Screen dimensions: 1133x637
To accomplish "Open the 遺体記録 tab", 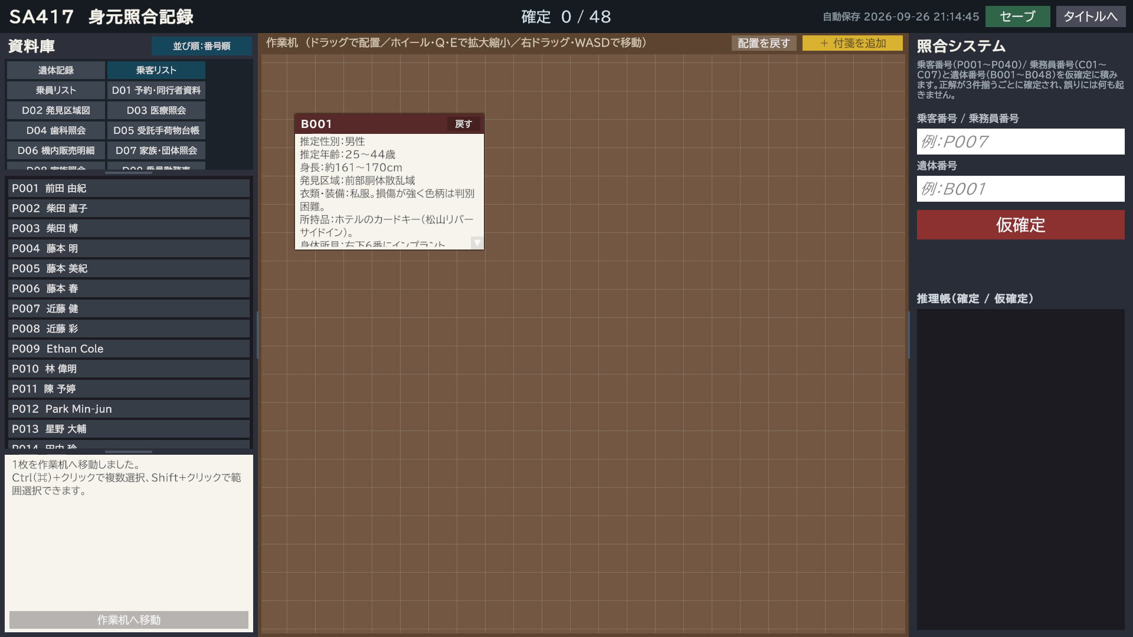I will click(x=56, y=70).
